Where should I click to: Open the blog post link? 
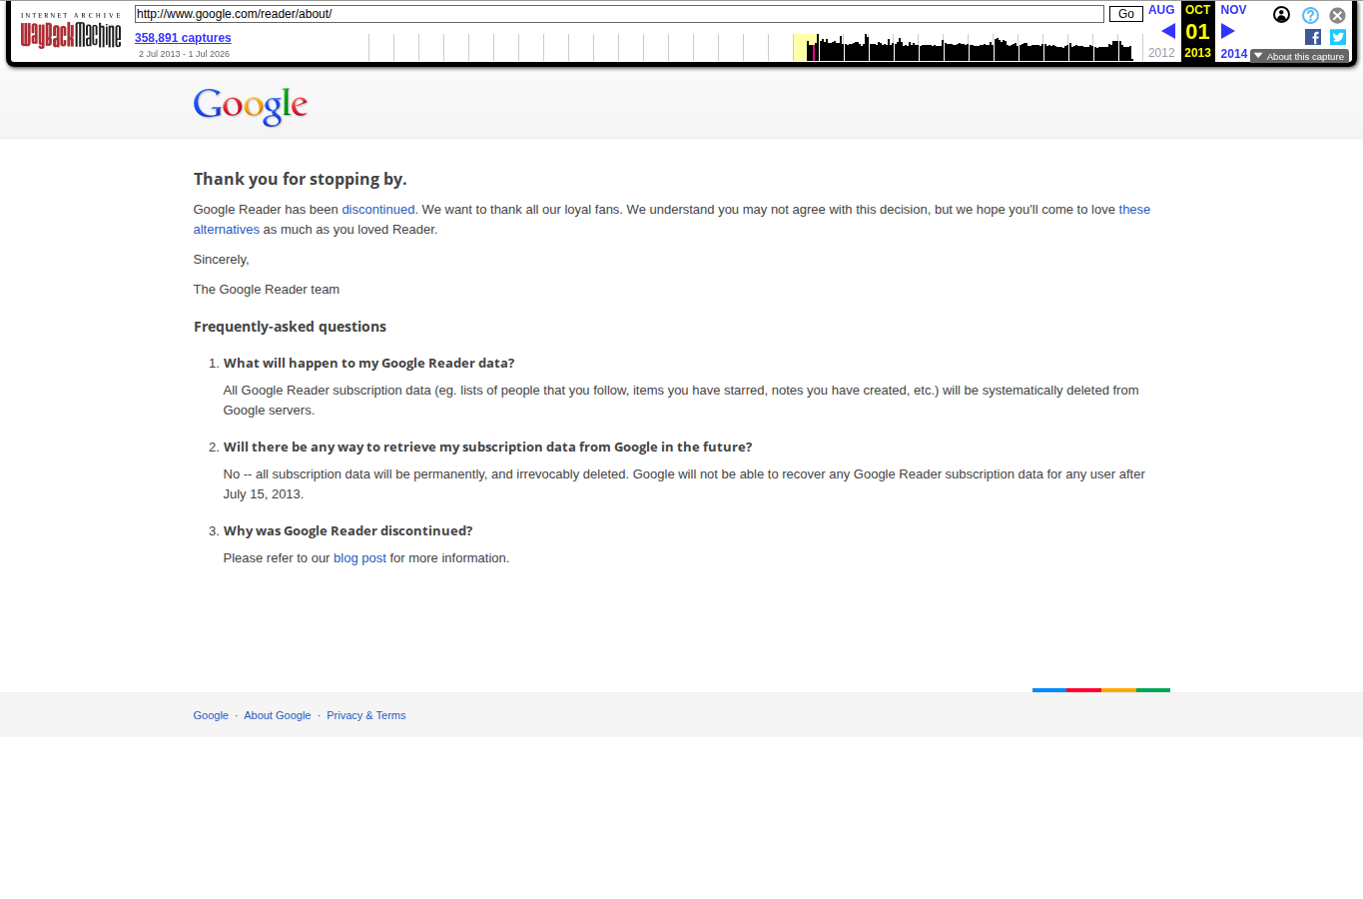point(359,558)
